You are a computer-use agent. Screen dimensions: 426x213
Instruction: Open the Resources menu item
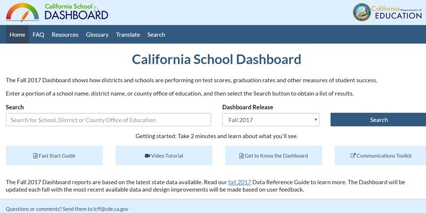[65, 35]
